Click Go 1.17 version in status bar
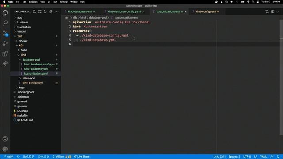 pos(28,157)
